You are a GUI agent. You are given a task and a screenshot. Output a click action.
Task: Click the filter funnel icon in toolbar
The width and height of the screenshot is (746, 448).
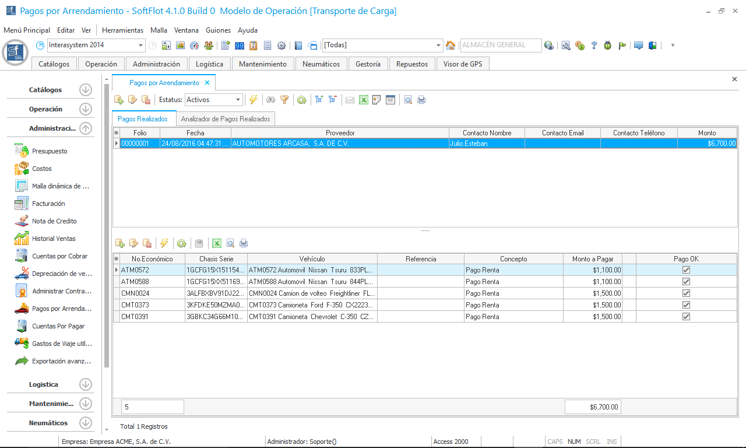coord(284,100)
